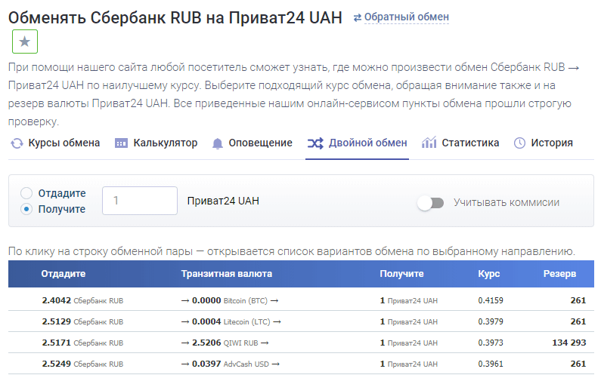The width and height of the screenshot is (601, 375).
Task: Open the Оповещение tab
Action: click(260, 143)
